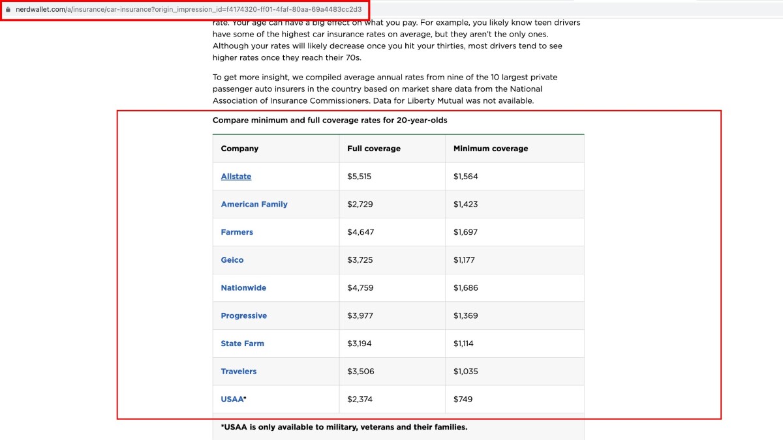Image resolution: width=783 pixels, height=440 pixels.
Task: Click Geico full coverage rate $3,725
Action: [360, 260]
